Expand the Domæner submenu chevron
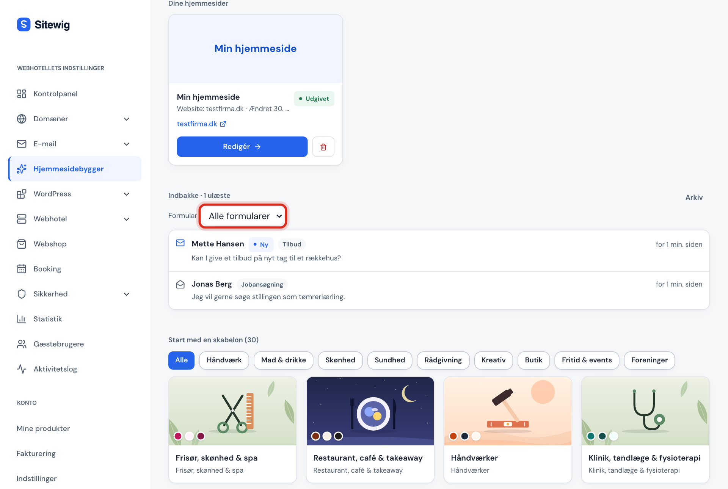 pos(127,119)
